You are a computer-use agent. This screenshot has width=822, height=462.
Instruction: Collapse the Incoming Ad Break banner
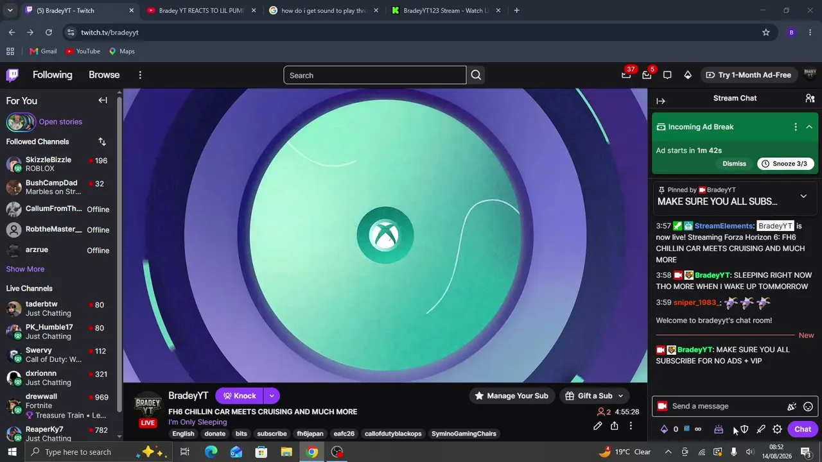pos(809,127)
